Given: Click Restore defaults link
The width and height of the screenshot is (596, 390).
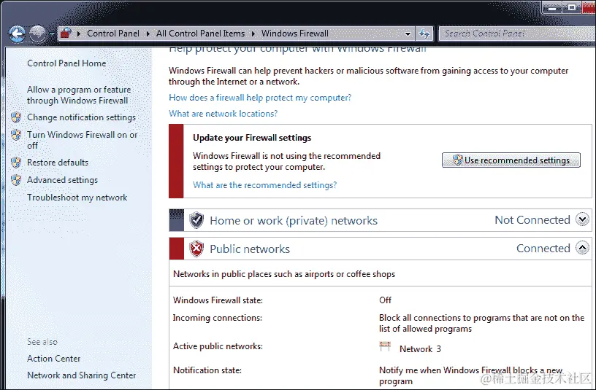Looking at the screenshot, I should [58, 163].
